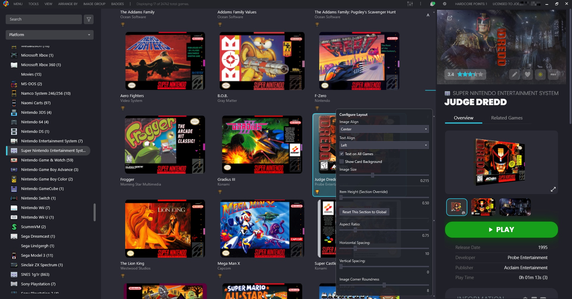This screenshot has height=299, width=572.
Task: Click the sidebar platform list scrollbar
Action: coord(95,212)
